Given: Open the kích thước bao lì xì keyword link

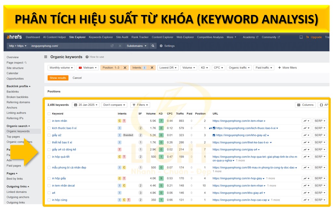Looking at the screenshot, I should click(x=64, y=128).
